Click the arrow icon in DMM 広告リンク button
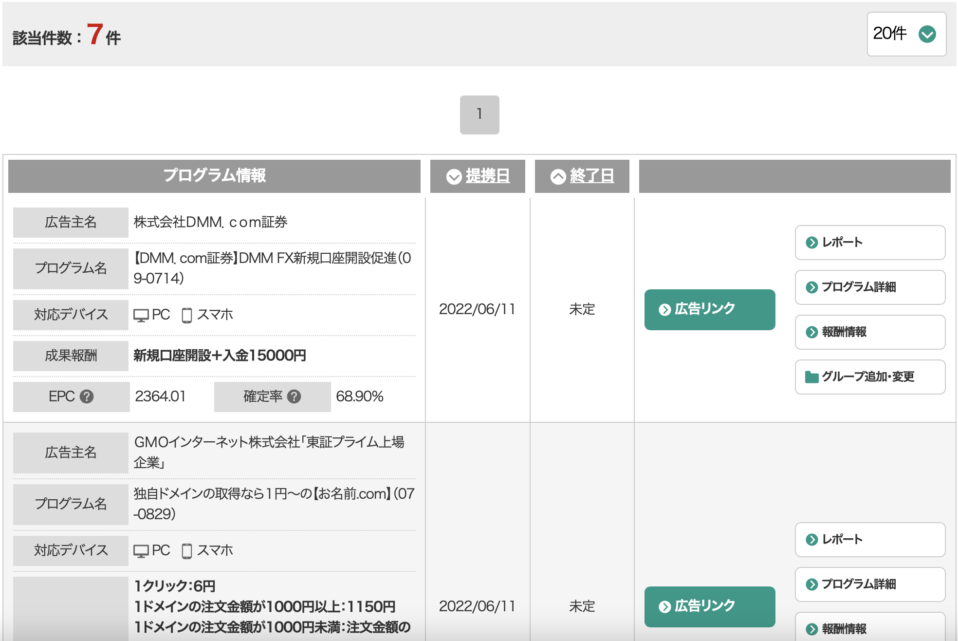This screenshot has width=958, height=641. click(x=664, y=310)
